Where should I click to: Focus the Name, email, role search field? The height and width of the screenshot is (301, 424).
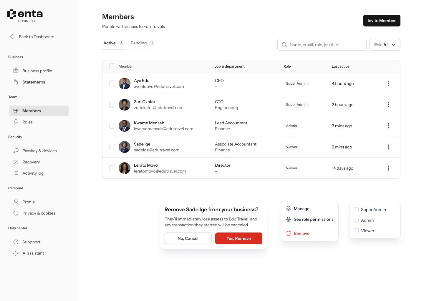tap(322, 45)
